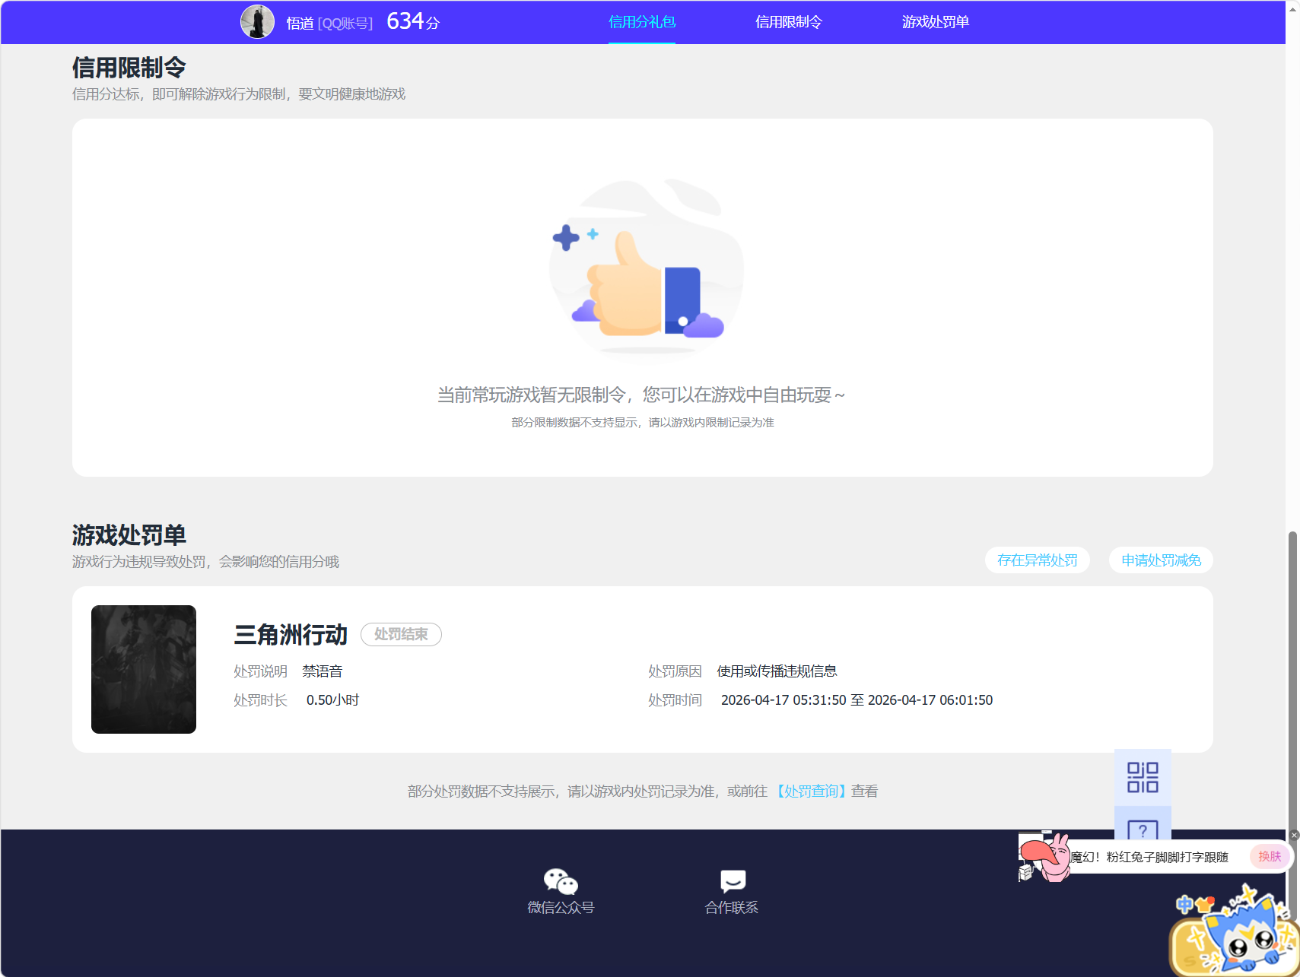Click the 游戏处罚单 section heading
This screenshot has width=1300, height=977.
click(x=129, y=535)
